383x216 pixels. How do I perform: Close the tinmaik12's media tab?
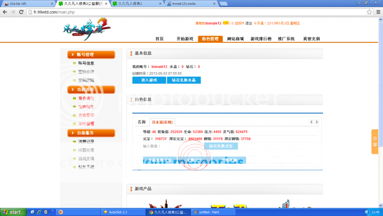[x=214, y=4]
